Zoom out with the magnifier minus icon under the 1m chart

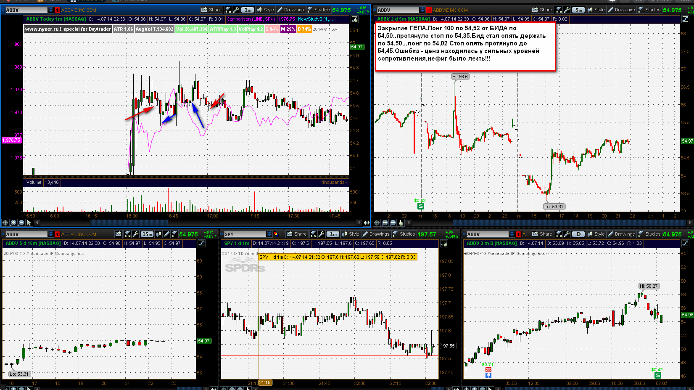click(21, 223)
